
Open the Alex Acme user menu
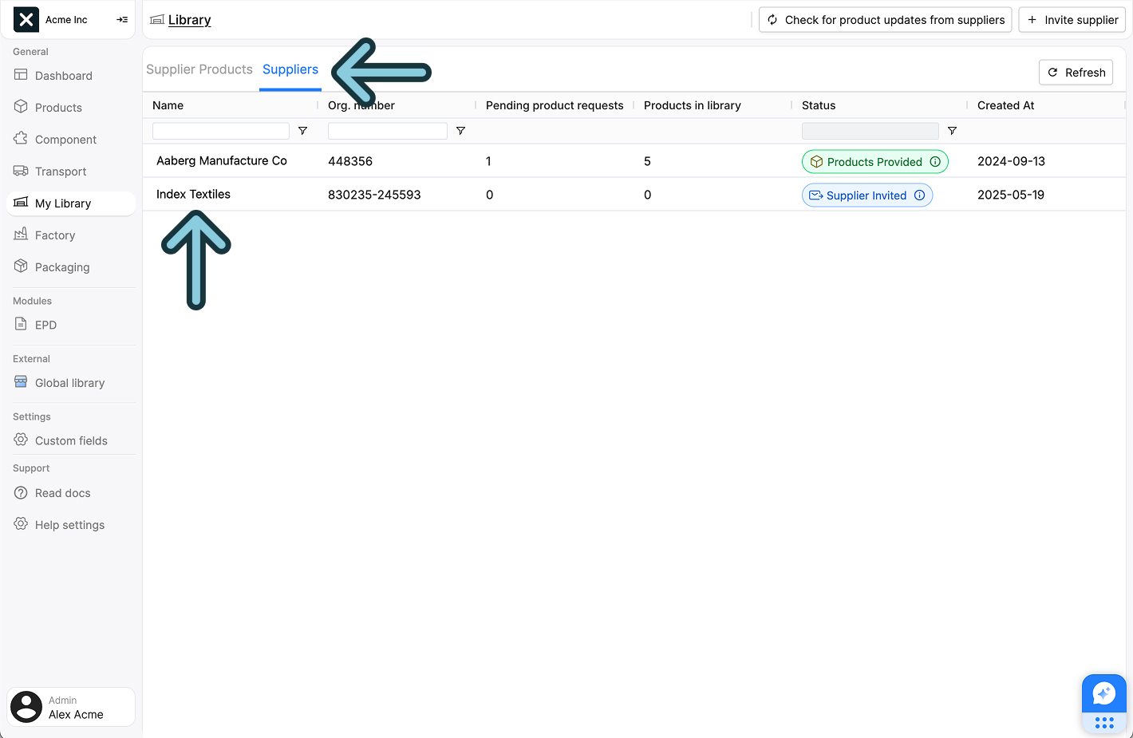point(71,707)
